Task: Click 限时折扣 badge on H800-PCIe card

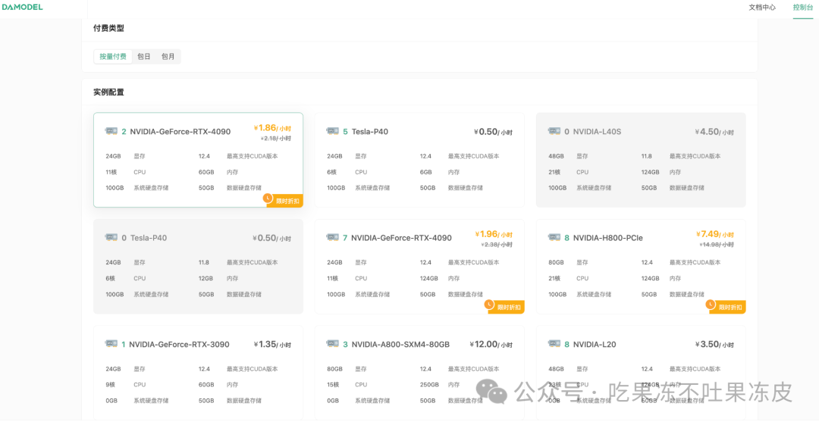Action: pos(726,307)
